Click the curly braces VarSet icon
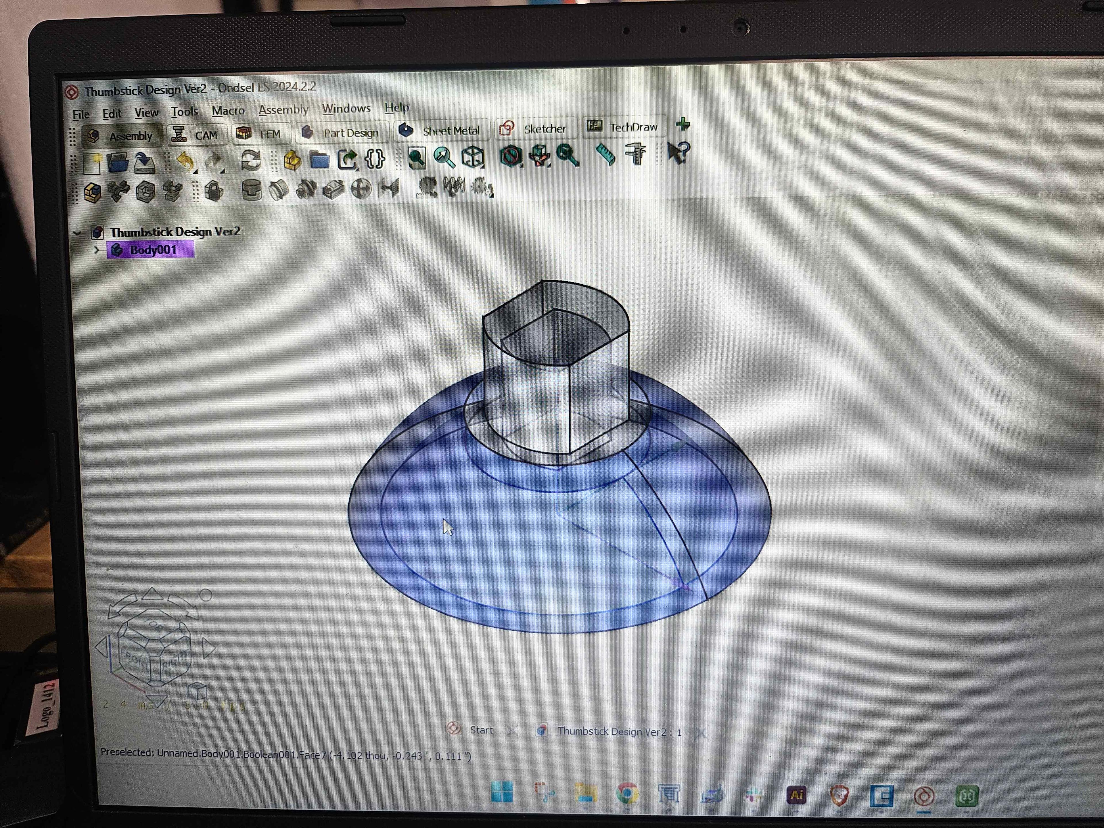Viewport: 1104px width, 828px height. [x=375, y=159]
